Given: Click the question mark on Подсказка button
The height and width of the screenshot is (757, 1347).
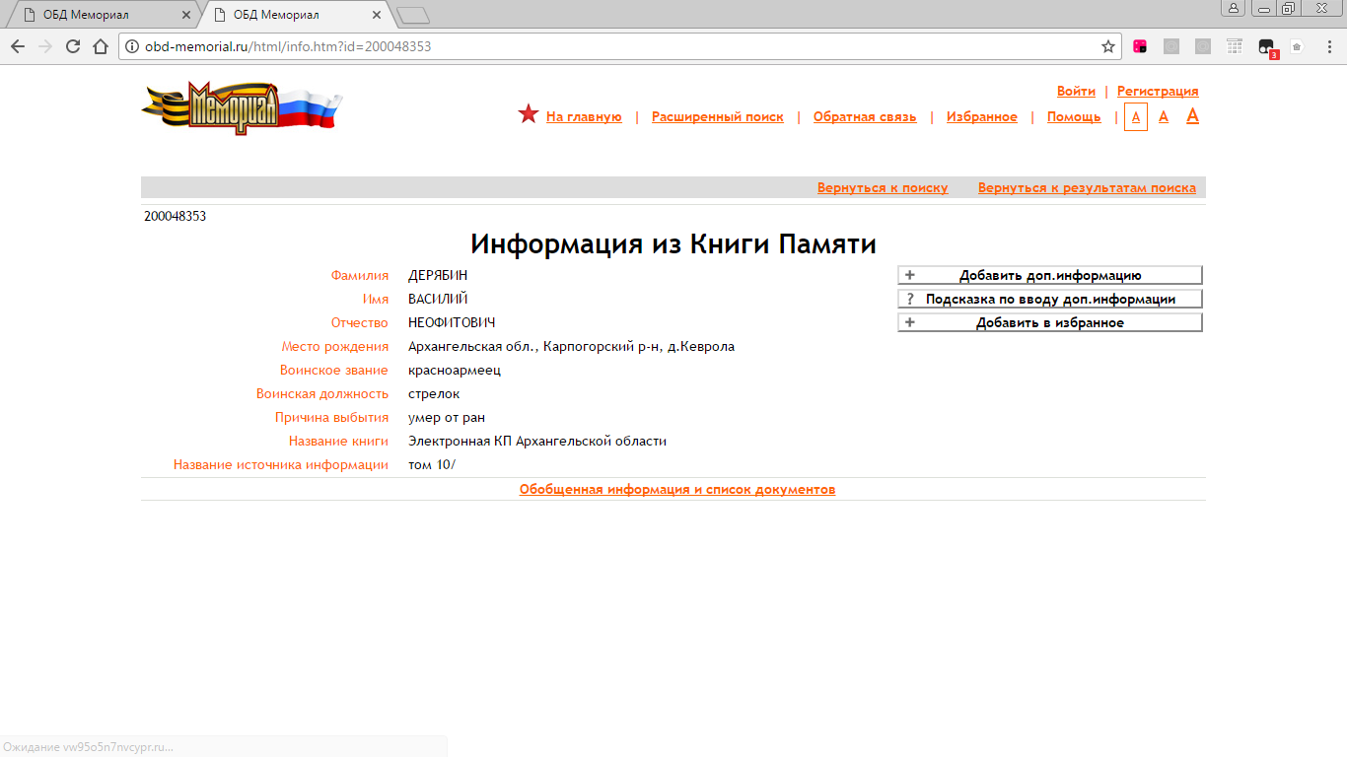Looking at the screenshot, I should [x=910, y=299].
